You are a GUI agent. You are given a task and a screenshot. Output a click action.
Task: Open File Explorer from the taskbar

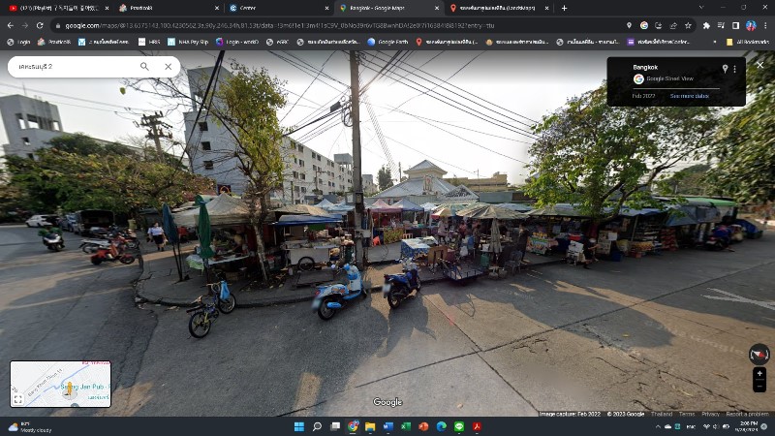[x=370, y=426]
